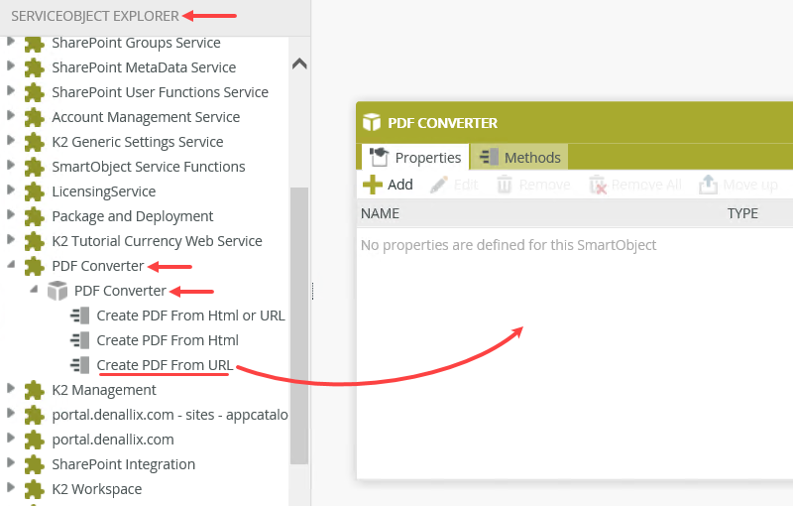The width and height of the screenshot is (793, 506).
Task: Switch to the Methods tab
Action: click(x=519, y=158)
